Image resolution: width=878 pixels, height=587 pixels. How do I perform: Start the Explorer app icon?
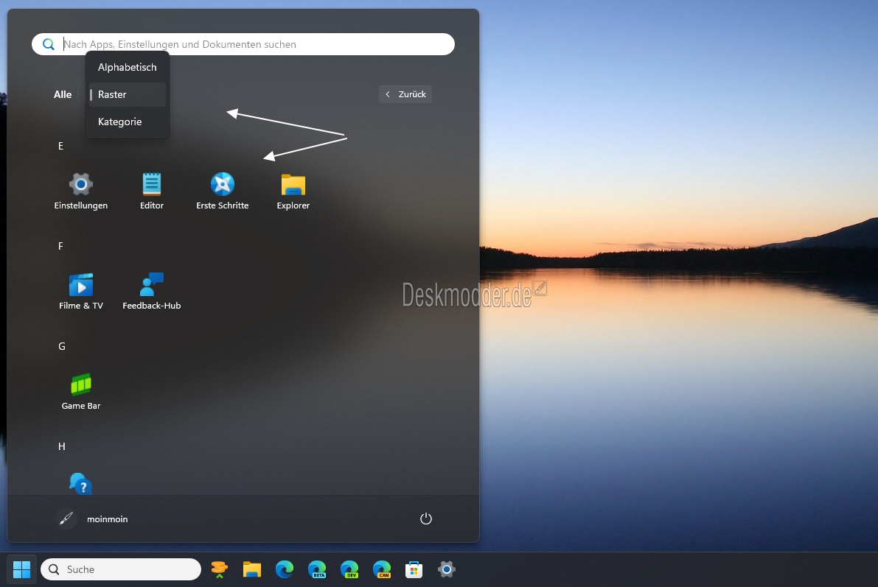point(293,190)
